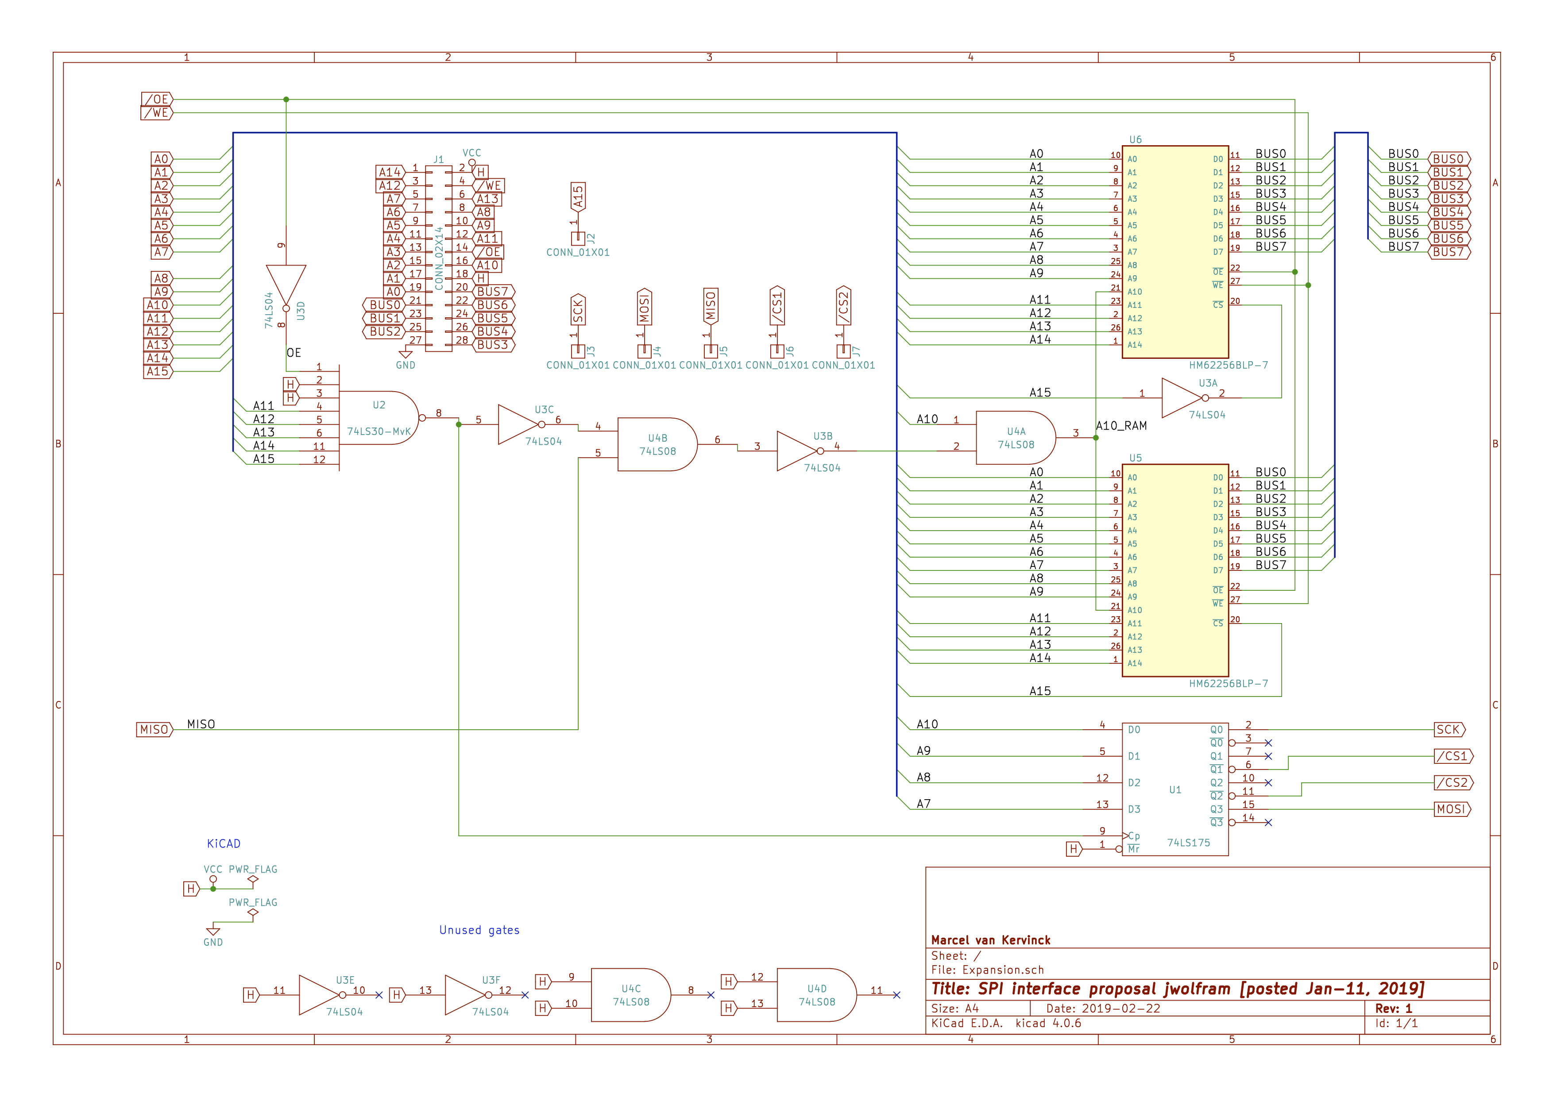Viewport: 1553px width, 1097px height.
Task: Click the 'Size: A4' title block text
Action: pos(955,1008)
